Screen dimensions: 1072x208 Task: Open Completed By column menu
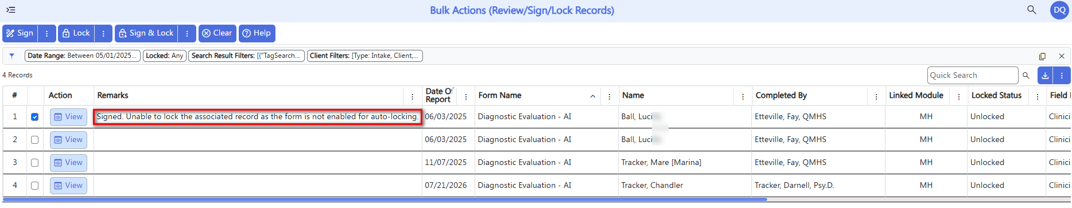point(876,96)
